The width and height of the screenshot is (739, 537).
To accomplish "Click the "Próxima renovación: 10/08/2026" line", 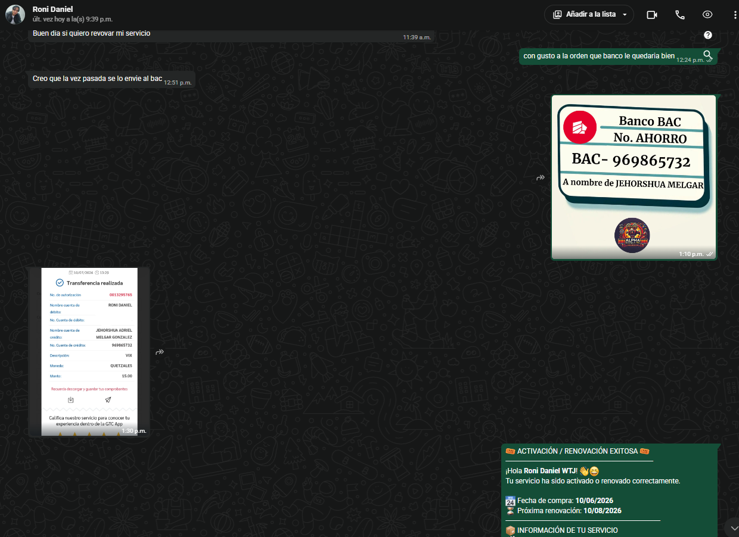I will (563, 511).
